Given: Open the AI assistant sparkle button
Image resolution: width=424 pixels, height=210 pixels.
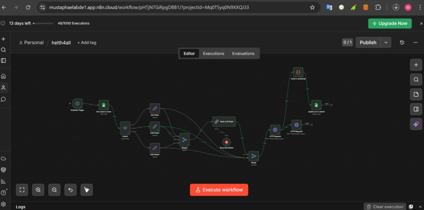Looking at the screenshot, I should 416,124.
